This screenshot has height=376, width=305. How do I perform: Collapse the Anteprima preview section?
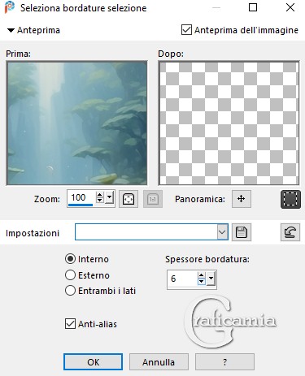pyautogui.click(x=11, y=30)
